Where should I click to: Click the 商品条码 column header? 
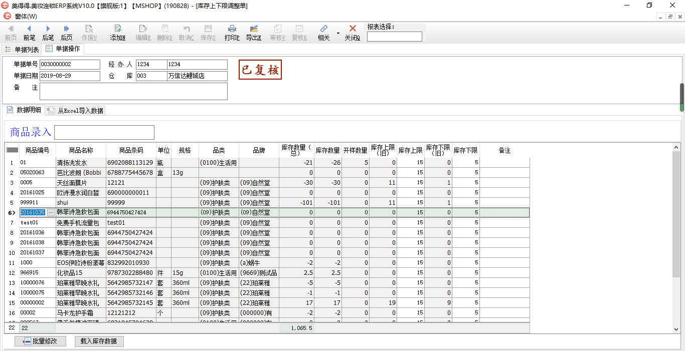(131, 150)
